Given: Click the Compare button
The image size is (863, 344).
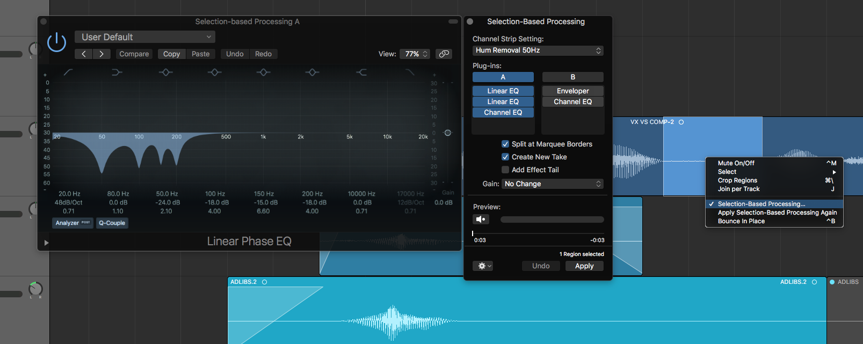Looking at the screenshot, I should (x=134, y=54).
